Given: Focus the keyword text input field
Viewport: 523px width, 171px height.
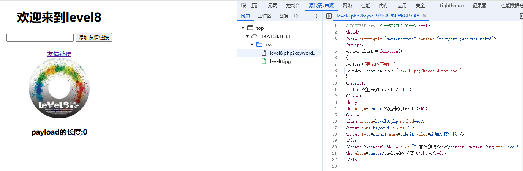Looking at the screenshot, I should click(x=40, y=38).
